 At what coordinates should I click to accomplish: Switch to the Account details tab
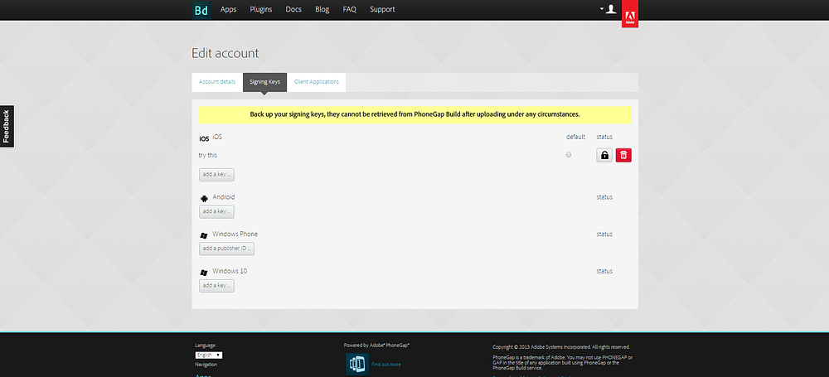pos(217,82)
